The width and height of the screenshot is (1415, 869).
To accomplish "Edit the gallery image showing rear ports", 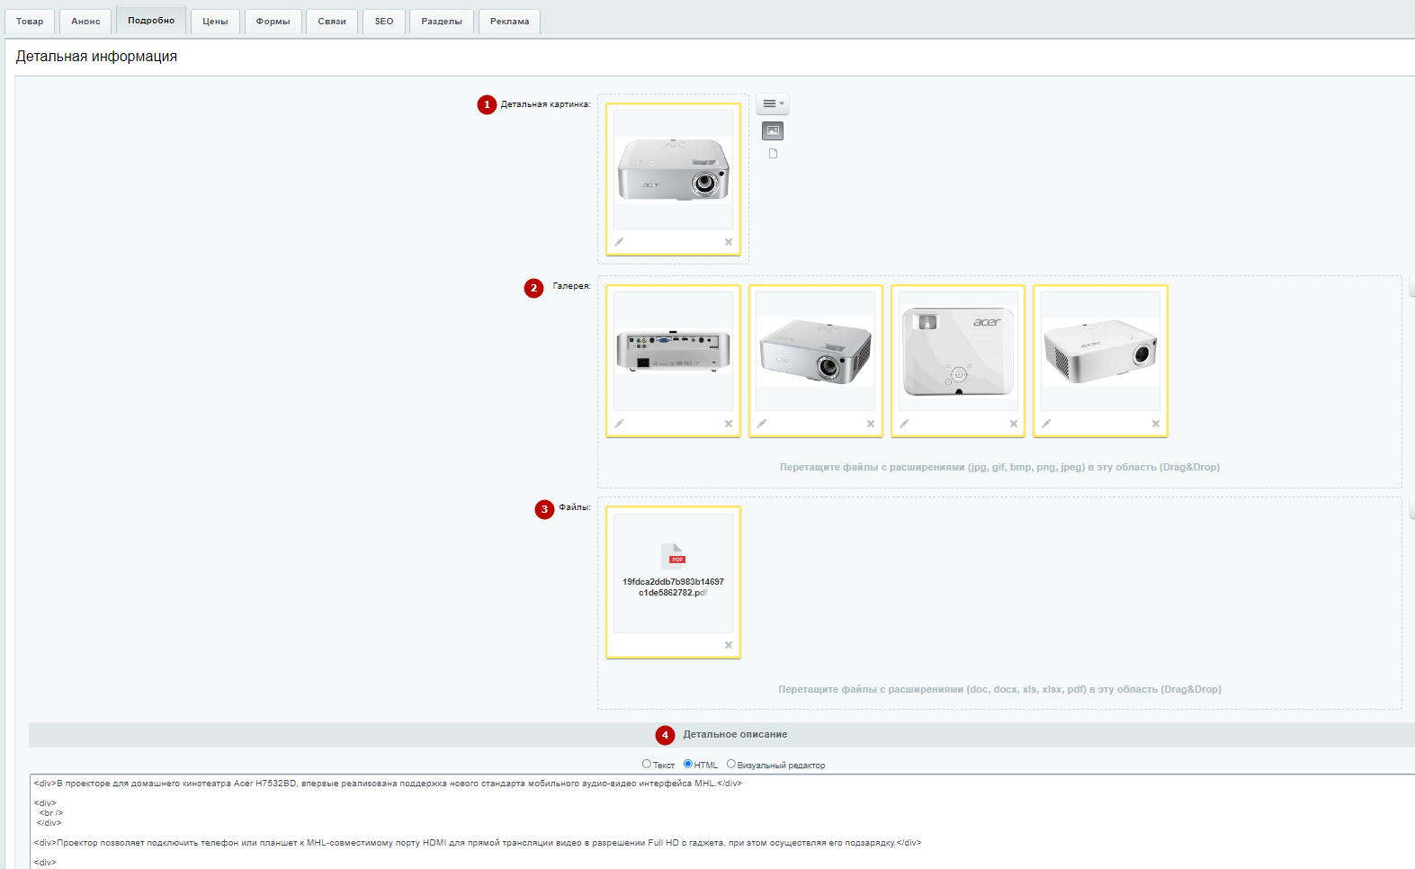I will (619, 424).
